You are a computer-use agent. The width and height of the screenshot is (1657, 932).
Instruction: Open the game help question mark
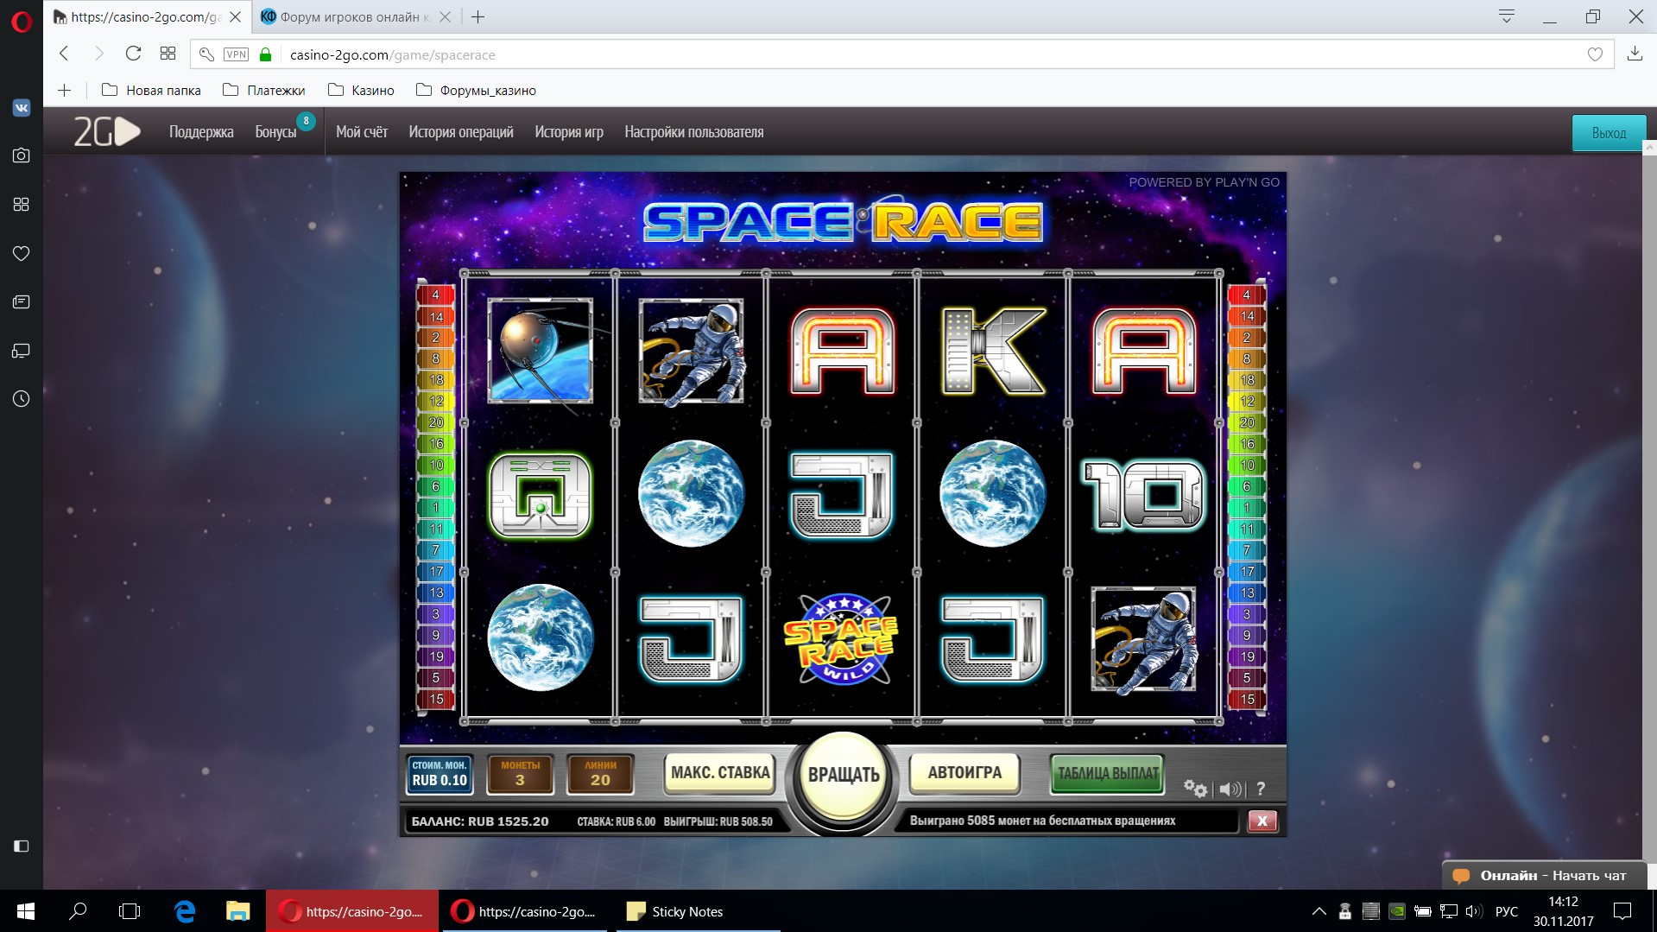(x=1261, y=789)
